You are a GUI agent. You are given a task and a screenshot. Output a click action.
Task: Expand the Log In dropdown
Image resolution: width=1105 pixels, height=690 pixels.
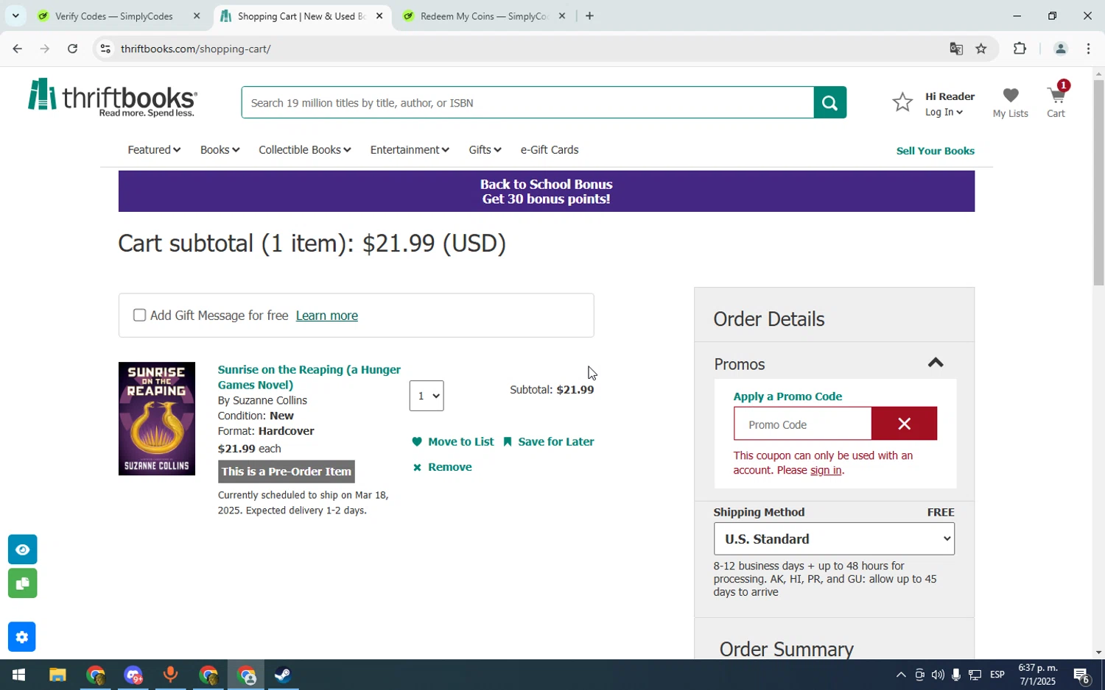coord(944,112)
